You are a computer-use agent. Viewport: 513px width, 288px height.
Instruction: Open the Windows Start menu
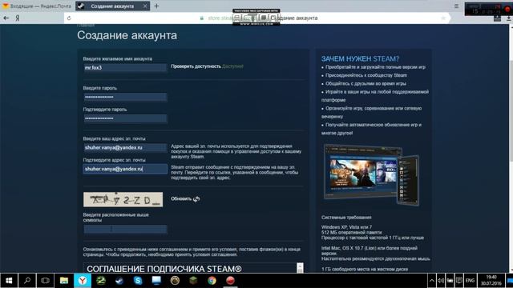coord(9,281)
